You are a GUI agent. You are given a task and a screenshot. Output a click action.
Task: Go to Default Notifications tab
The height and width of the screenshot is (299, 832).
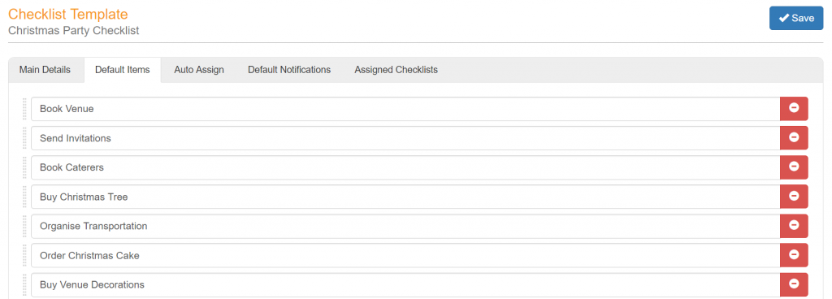[x=289, y=70]
